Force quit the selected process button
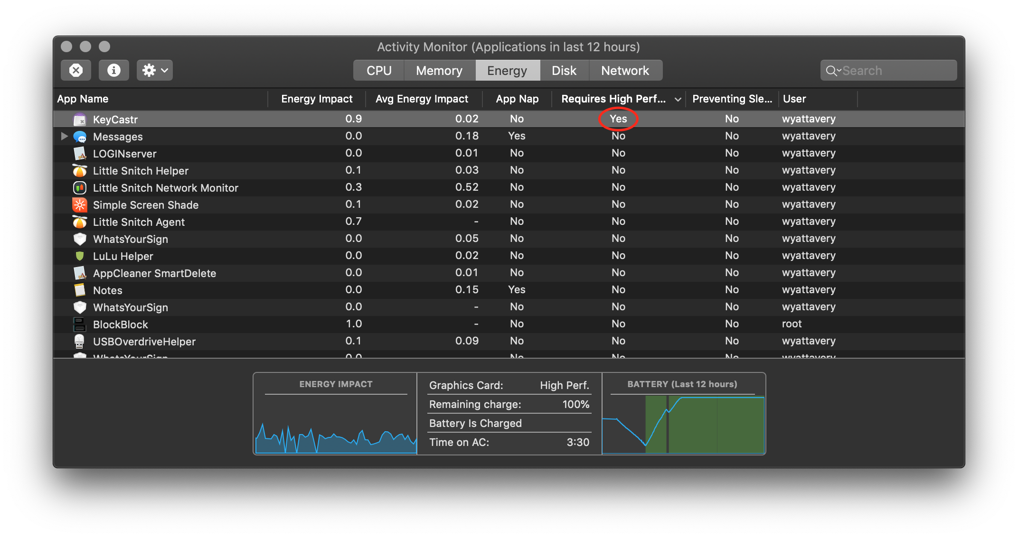Viewport: 1018px width, 538px height. tap(76, 70)
